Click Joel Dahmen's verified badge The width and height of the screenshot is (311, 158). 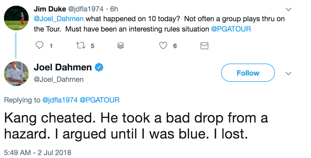pos(99,68)
